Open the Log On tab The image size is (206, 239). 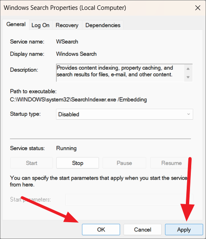41,25
